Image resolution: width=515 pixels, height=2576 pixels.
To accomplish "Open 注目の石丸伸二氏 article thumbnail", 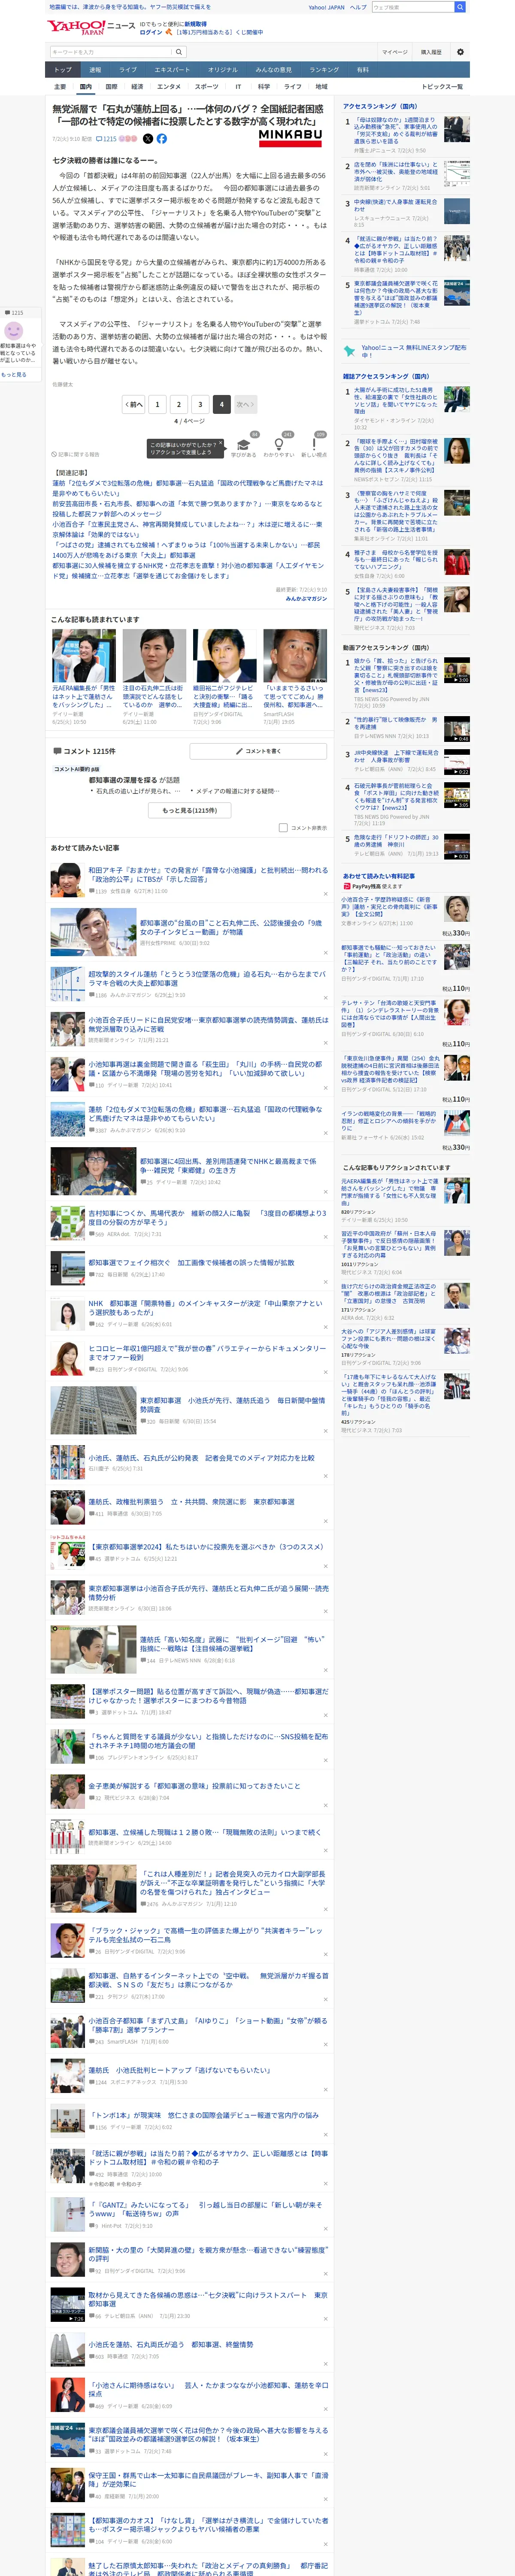I will [x=154, y=656].
